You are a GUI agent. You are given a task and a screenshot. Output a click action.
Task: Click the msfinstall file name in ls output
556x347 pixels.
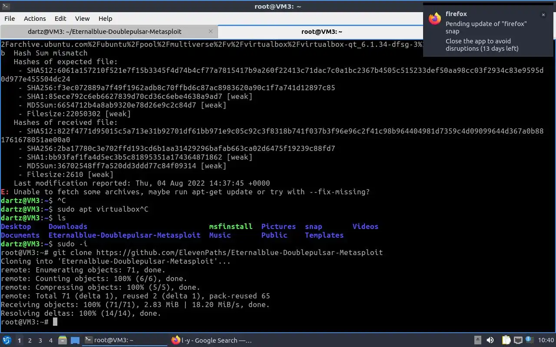tap(231, 226)
